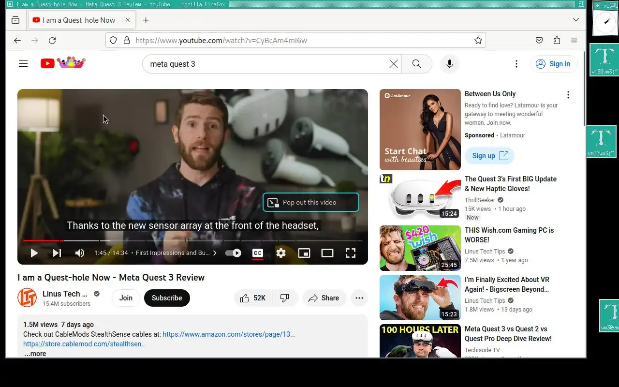Open topmost terminal desktop icon
This screenshot has width=619, height=387.
pos(604,60)
